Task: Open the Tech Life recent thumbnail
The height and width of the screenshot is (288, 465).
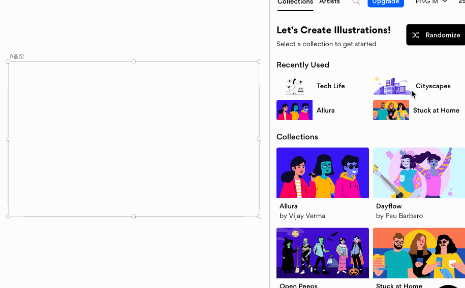Action: [x=294, y=86]
